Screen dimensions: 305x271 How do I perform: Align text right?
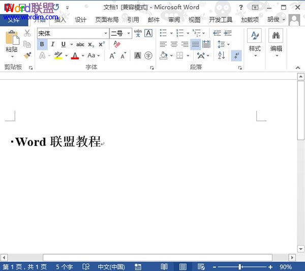point(185,44)
